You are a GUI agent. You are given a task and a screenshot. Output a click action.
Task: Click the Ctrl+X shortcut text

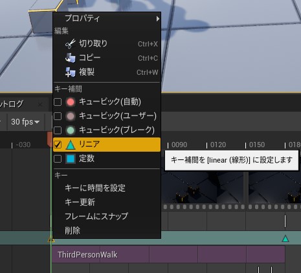point(148,44)
